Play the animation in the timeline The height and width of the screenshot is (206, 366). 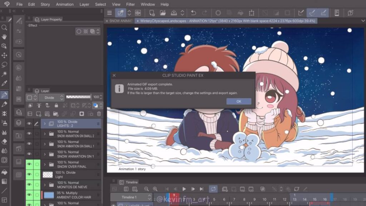[x=184, y=189]
